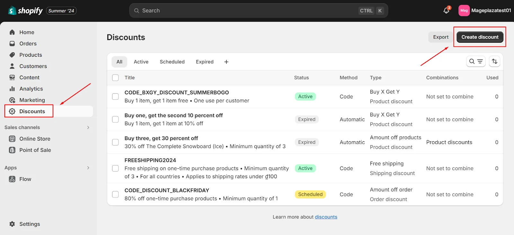514x235 pixels.
Task: Open Analytics in the sidebar
Action: (31, 89)
